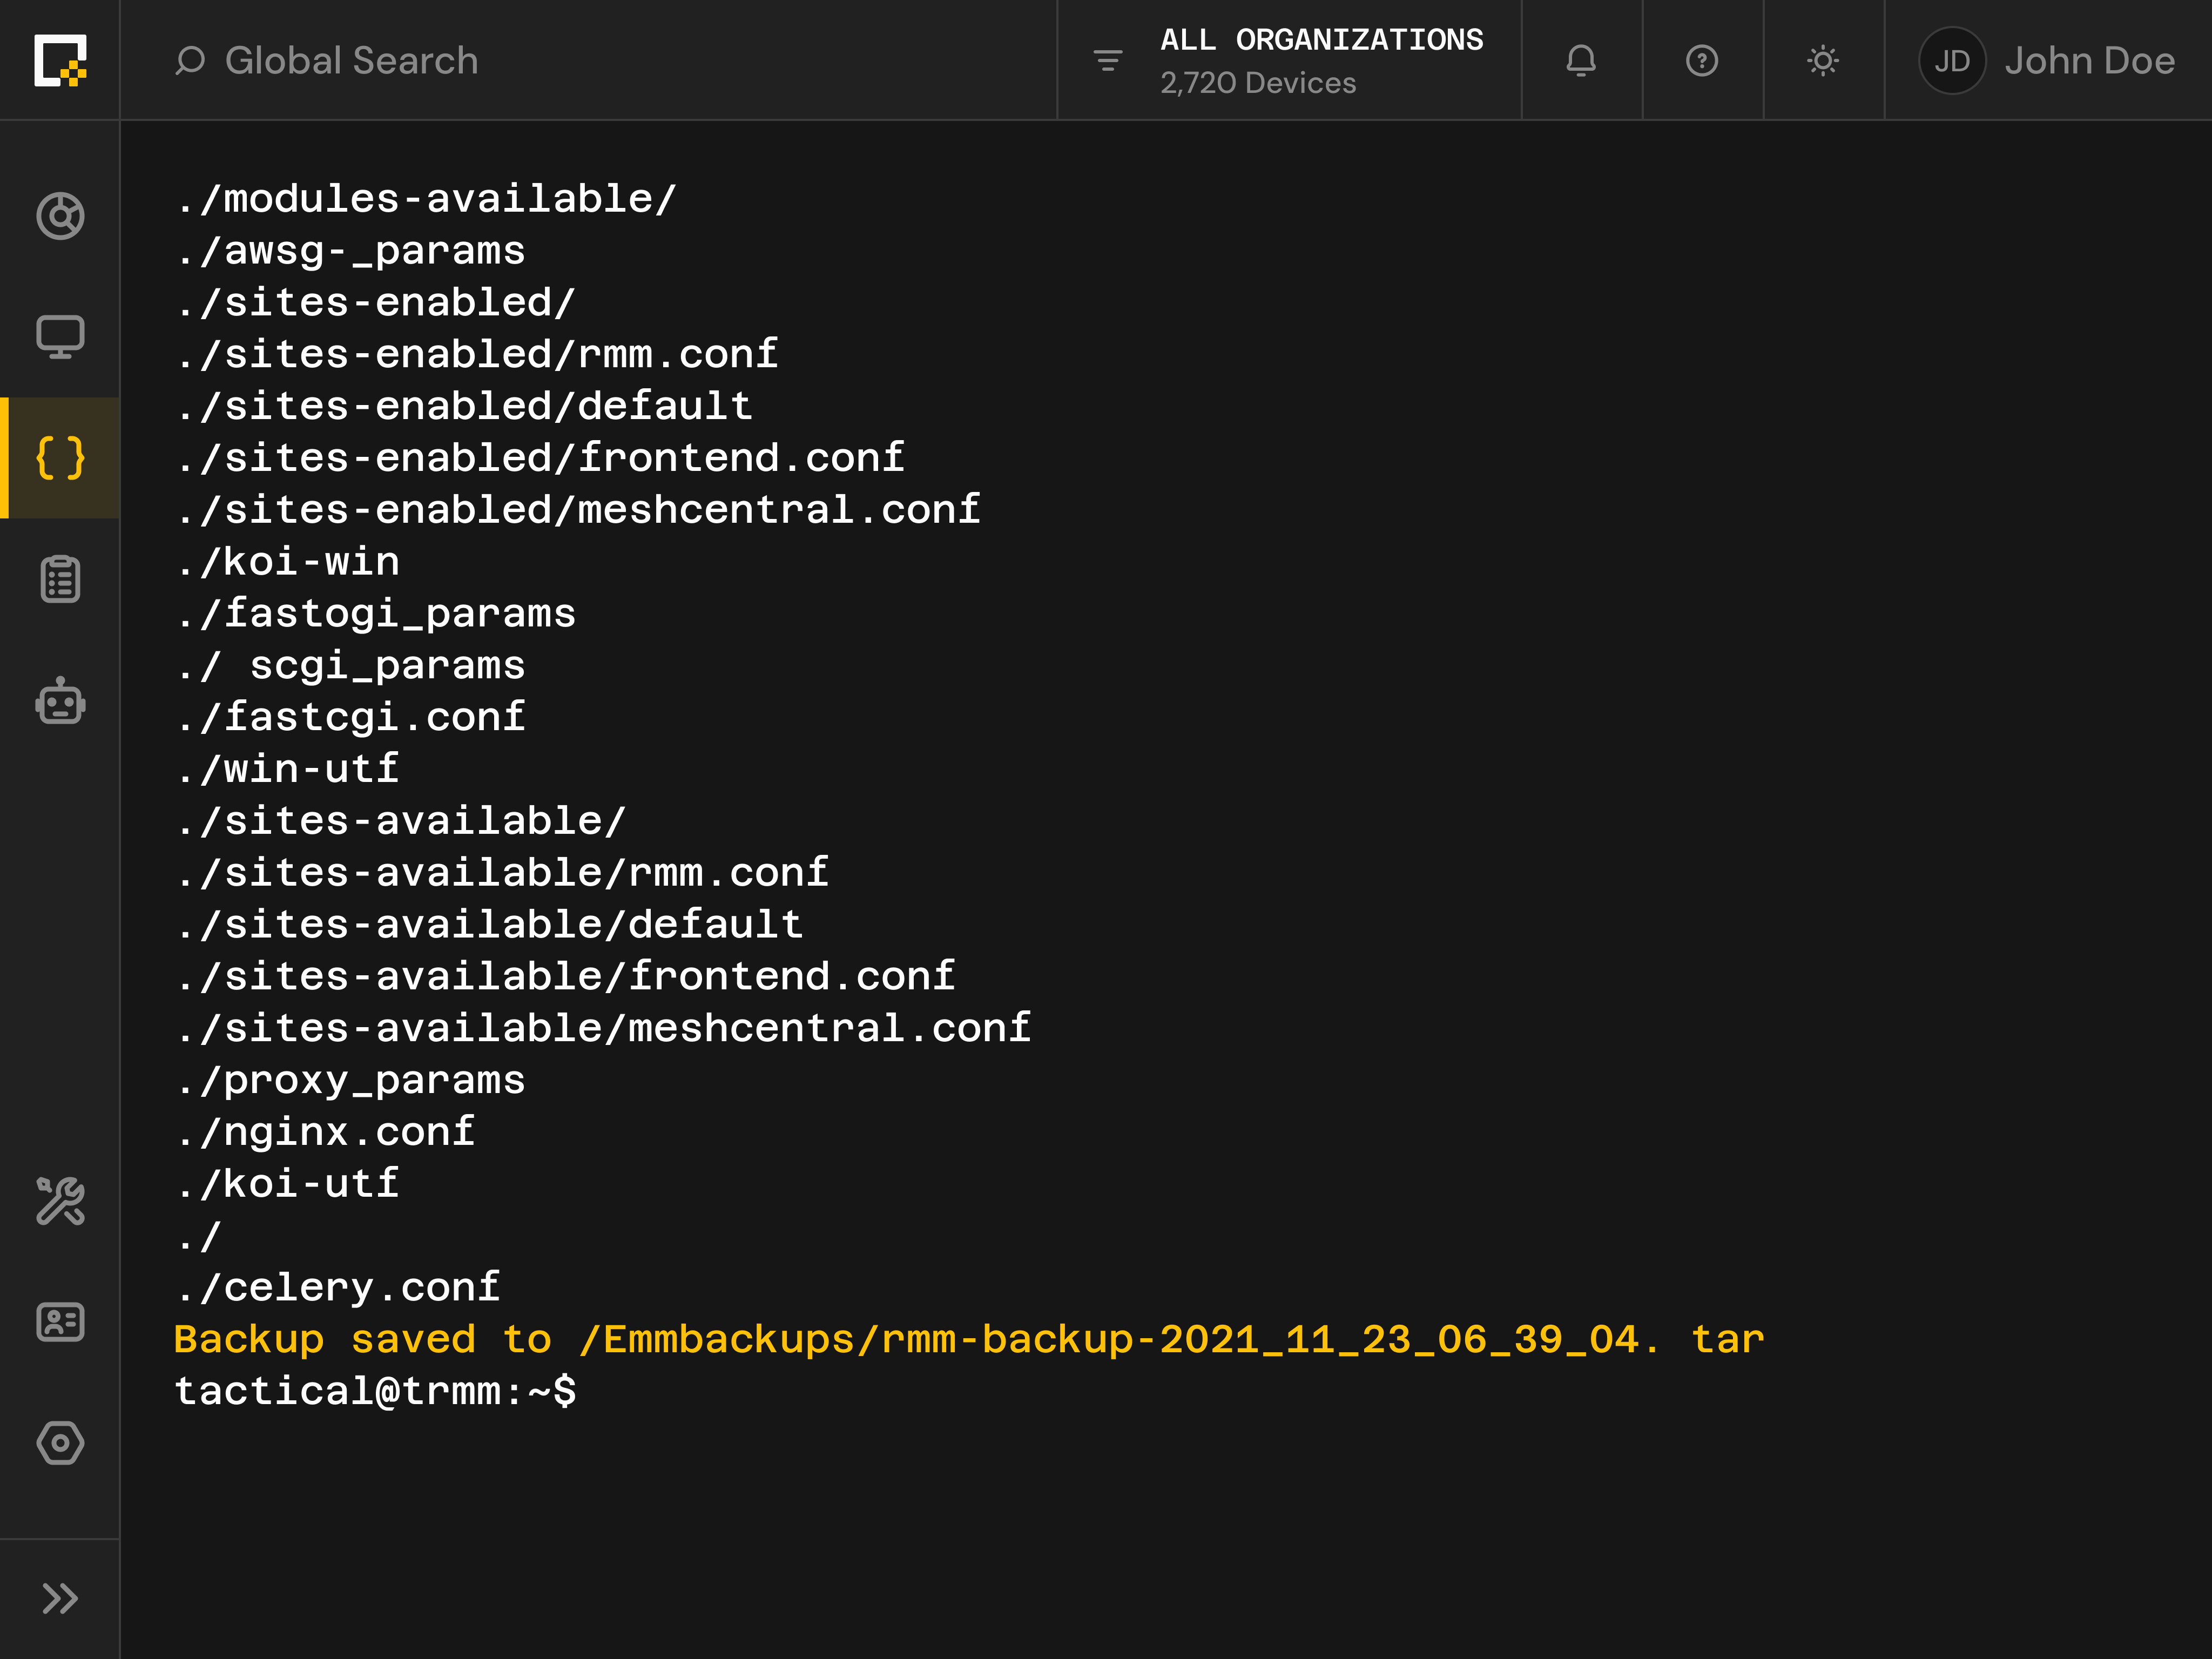Select the Agents monitor icon in the sidebar
The image size is (2212, 1659).
(x=59, y=337)
